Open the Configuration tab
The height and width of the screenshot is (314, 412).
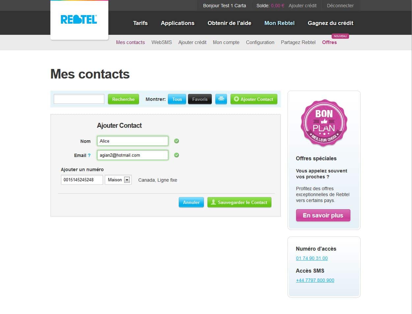coord(260,42)
